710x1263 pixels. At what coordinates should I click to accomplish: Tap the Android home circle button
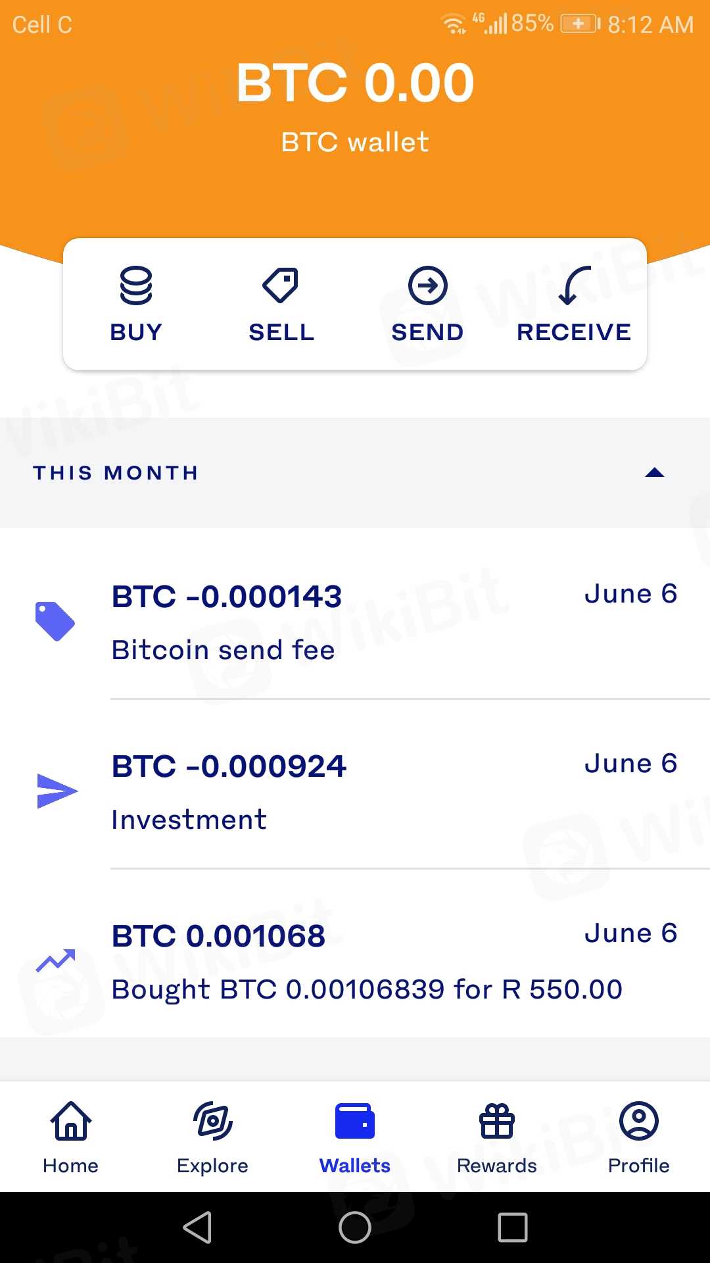(355, 1227)
